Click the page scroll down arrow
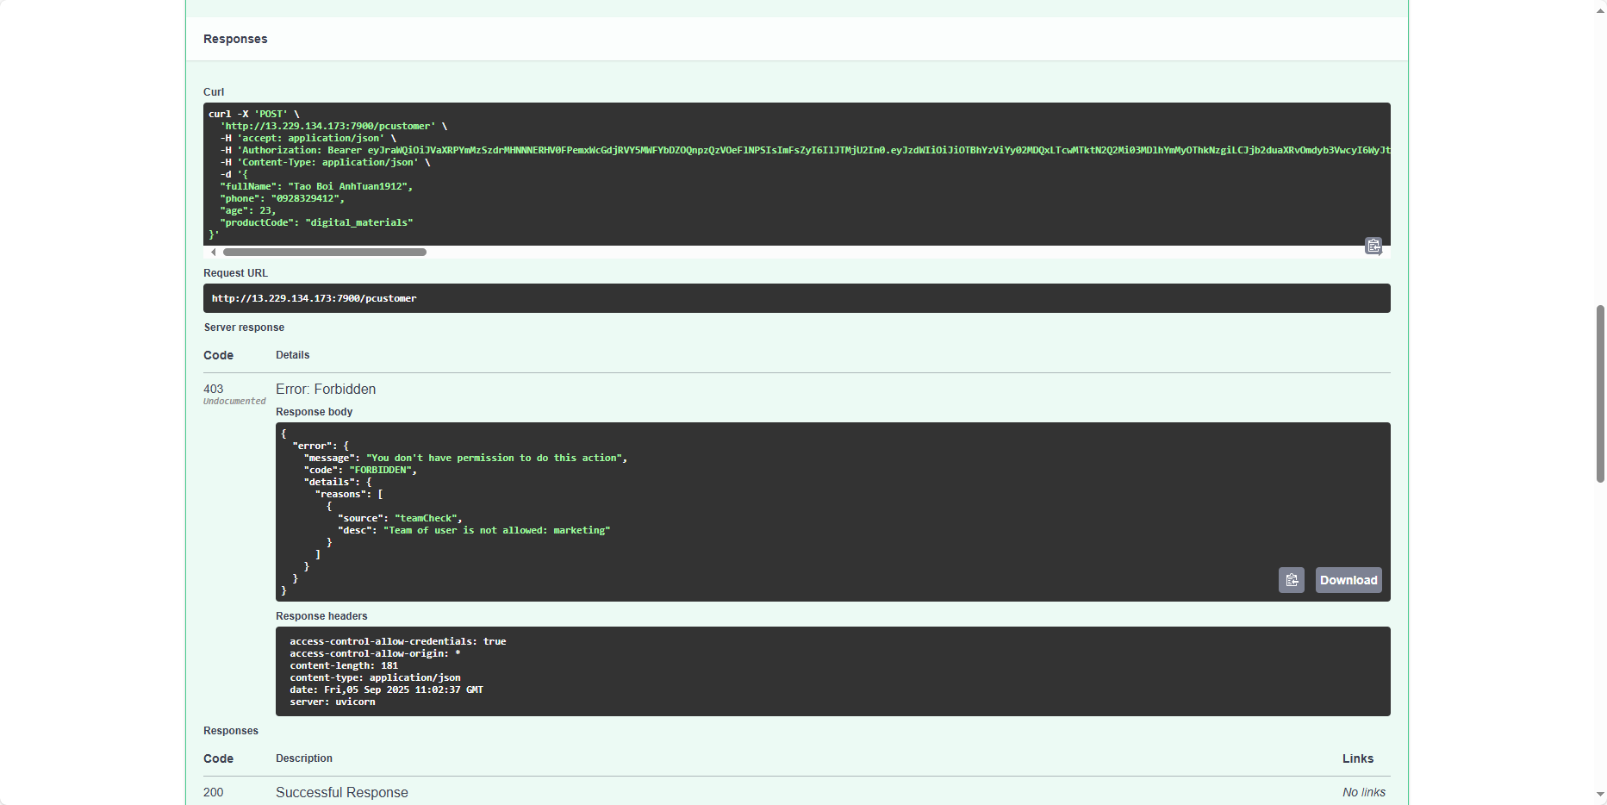The height and width of the screenshot is (805, 1607). [1600, 795]
